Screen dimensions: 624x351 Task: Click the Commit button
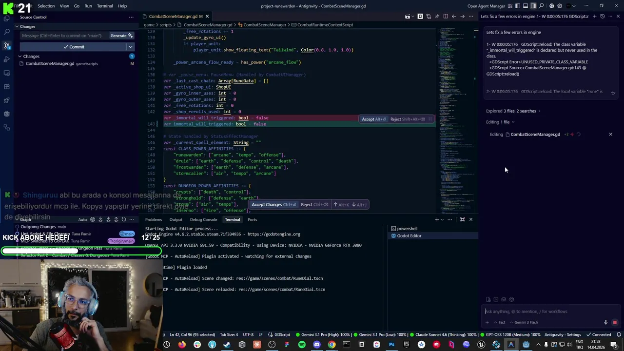tap(73, 47)
